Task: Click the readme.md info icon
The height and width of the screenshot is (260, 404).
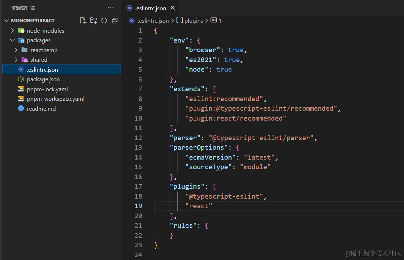Action: (21, 108)
